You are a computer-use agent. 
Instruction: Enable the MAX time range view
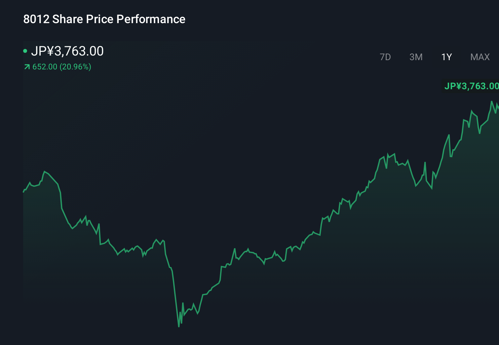480,57
